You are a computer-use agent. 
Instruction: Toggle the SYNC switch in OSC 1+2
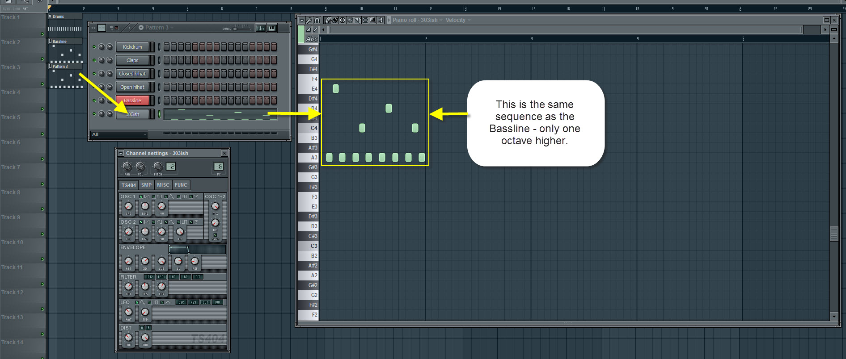pos(215,235)
